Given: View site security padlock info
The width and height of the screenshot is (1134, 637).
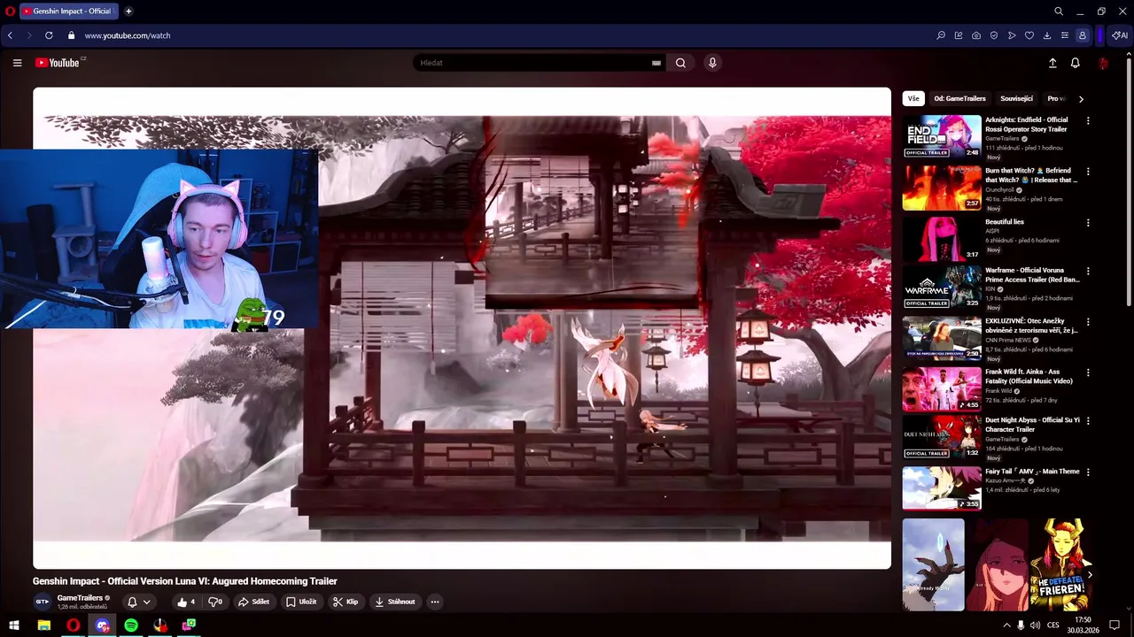Looking at the screenshot, I should (x=72, y=35).
